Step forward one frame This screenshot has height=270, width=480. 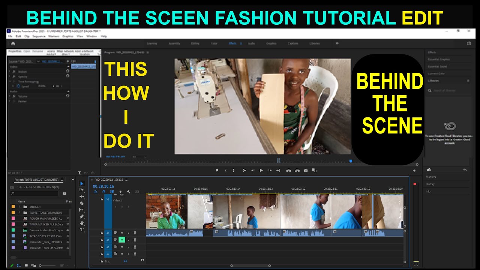[270, 170]
